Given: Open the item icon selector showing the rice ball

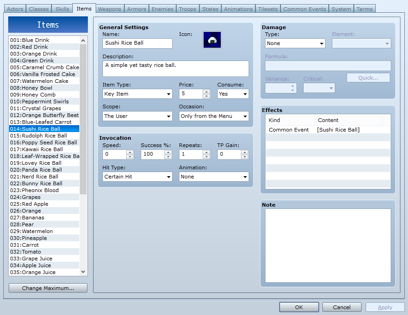Looking at the screenshot, I should tap(212, 40).
